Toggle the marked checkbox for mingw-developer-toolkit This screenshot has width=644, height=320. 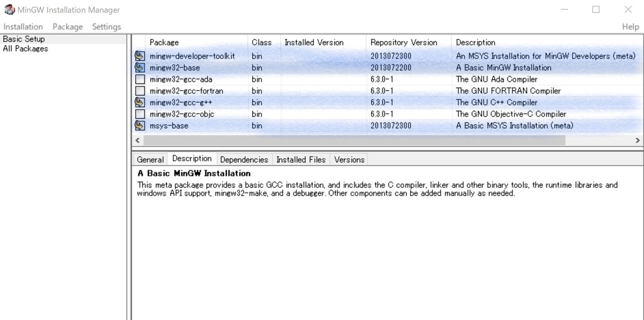click(x=140, y=56)
